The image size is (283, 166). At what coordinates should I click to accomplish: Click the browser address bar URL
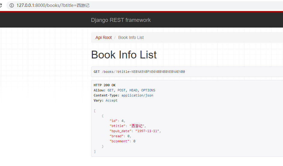click(x=53, y=5)
